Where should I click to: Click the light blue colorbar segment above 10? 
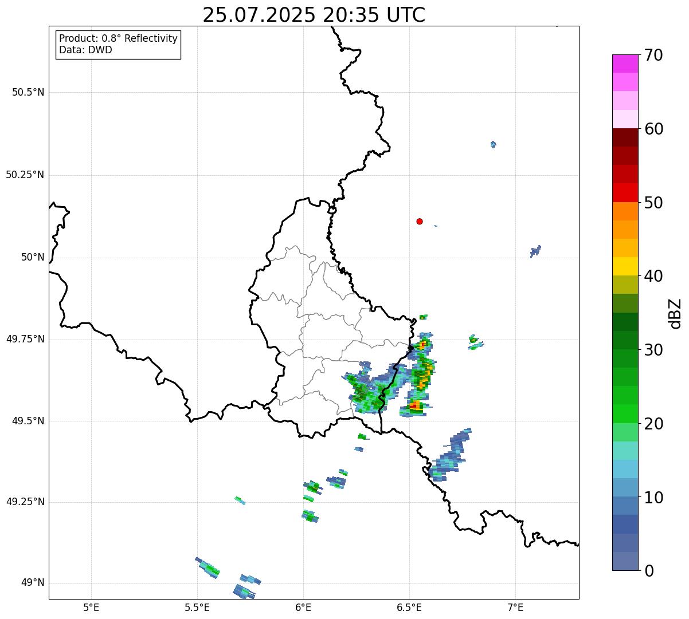pos(625,487)
